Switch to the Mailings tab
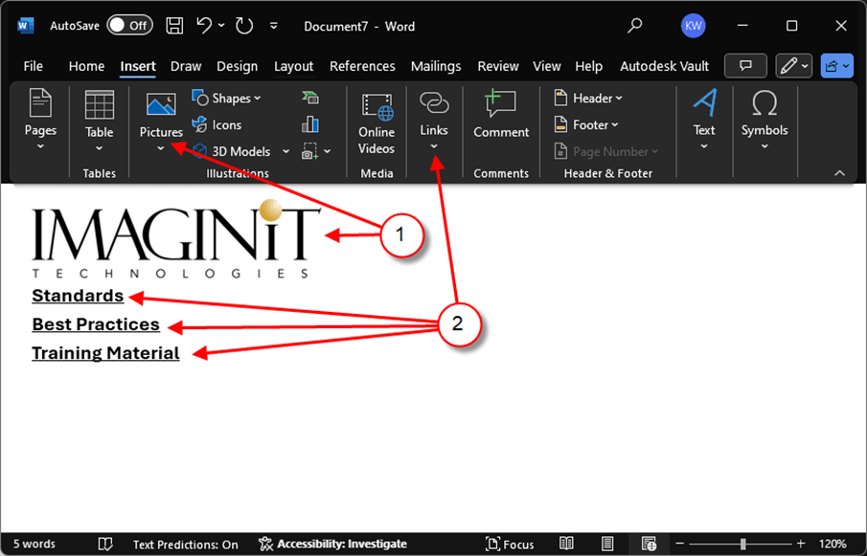The height and width of the screenshot is (556, 867). pos(436,66)
